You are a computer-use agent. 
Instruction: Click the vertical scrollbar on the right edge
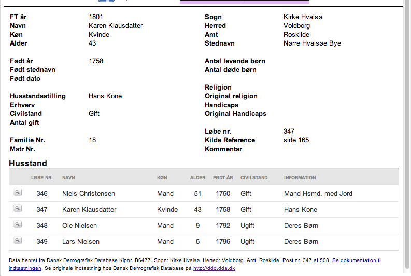(407, 138)
